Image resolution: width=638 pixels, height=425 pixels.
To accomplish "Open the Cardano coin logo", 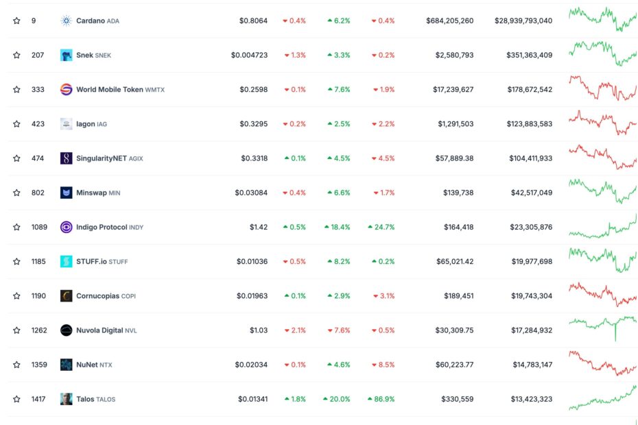I will 66,21.
